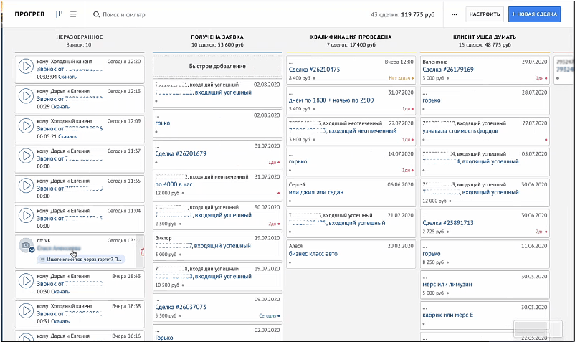Play the call recorded Вчера 18:43
Viewport: 575px width, 342px height.
coord(26,281)
